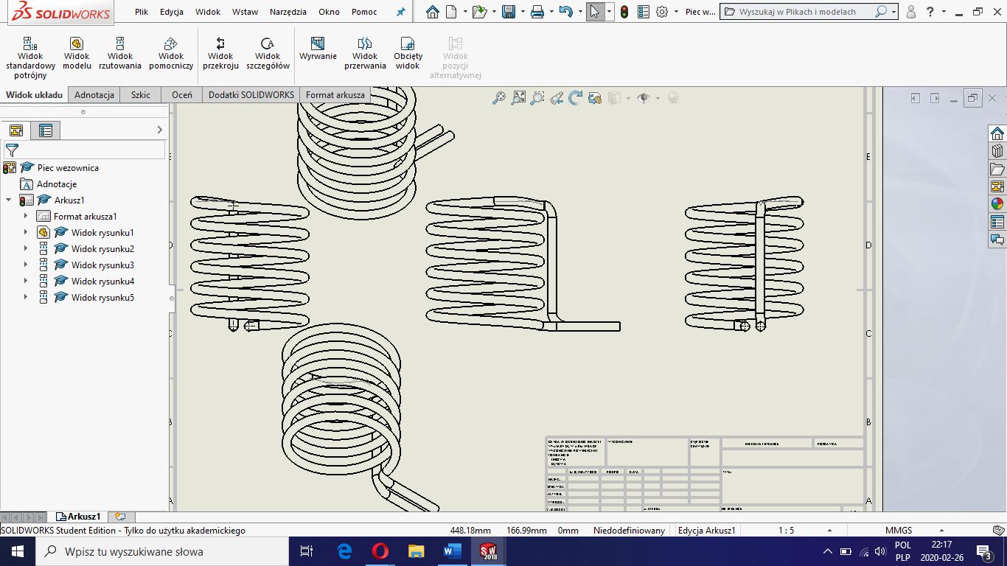This screenshot has height=566, width=1007.
Task: Click the Widok przerwania tool
Action: point(365,54)
